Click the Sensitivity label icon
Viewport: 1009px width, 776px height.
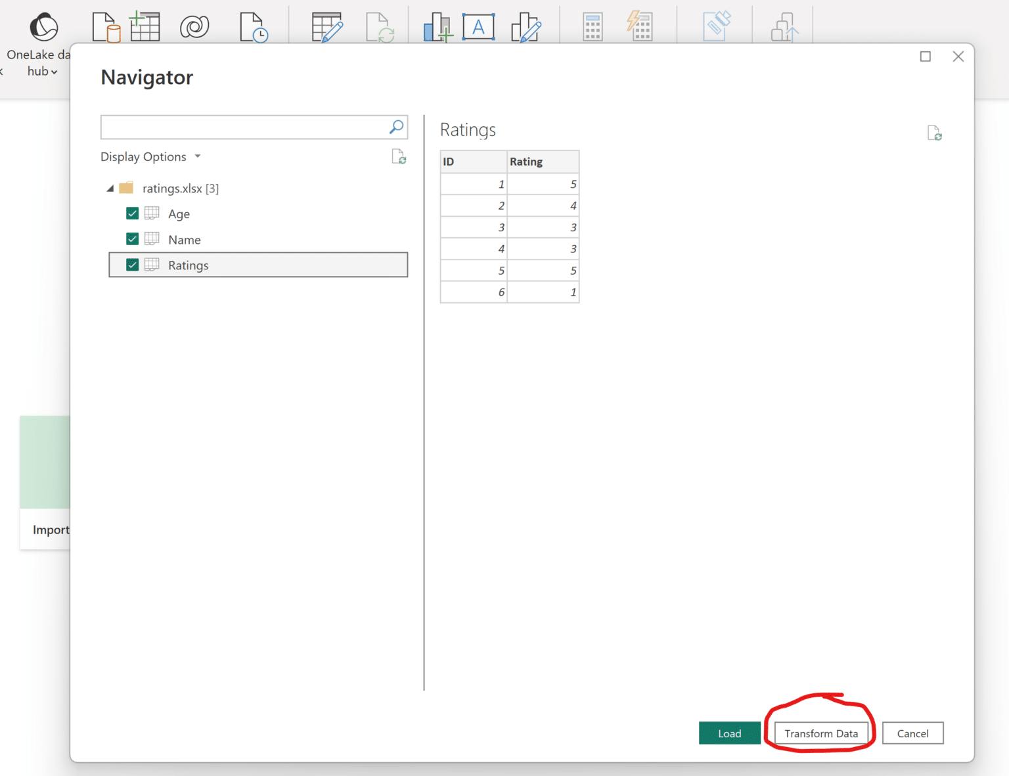pyautogui.click(x=716, y=26)
